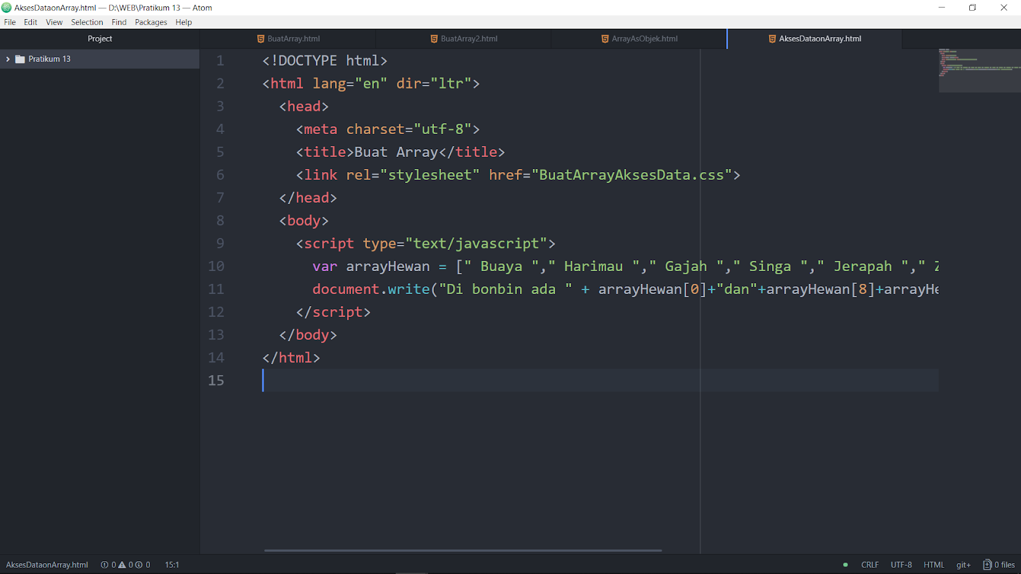This screenshot has height=574, width=1021.
Task: Open the Packages menu
Action: tap(151, 22)
